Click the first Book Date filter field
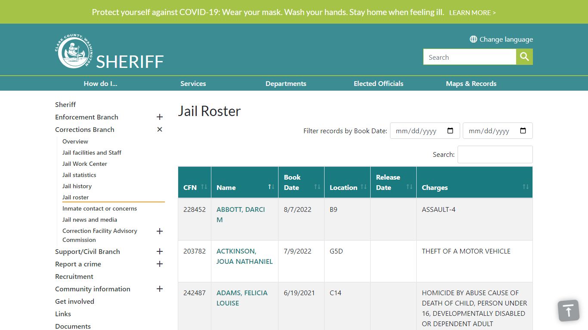The image size is (588, 330). [425, 131]
